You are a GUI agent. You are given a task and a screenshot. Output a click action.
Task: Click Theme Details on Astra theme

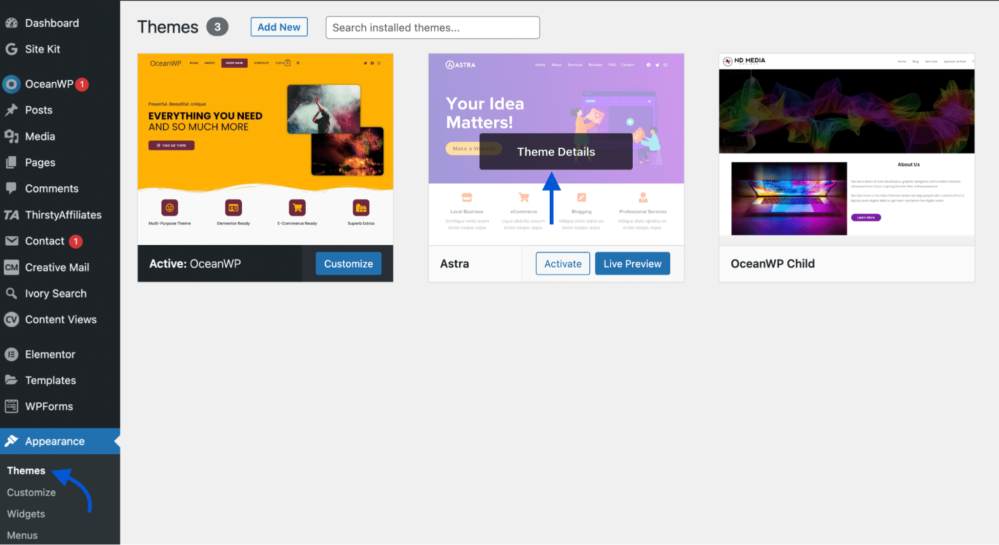coord(556,151)
